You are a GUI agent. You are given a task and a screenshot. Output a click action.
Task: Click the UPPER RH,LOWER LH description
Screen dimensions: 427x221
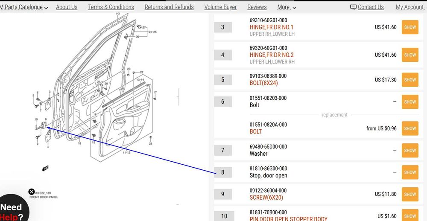272,34
